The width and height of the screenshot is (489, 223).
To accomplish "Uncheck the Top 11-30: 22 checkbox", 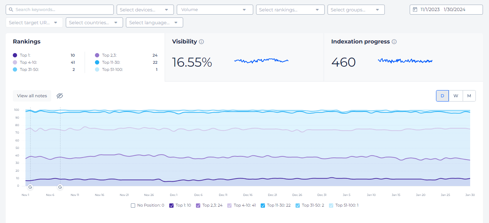I will pos(263,206).
